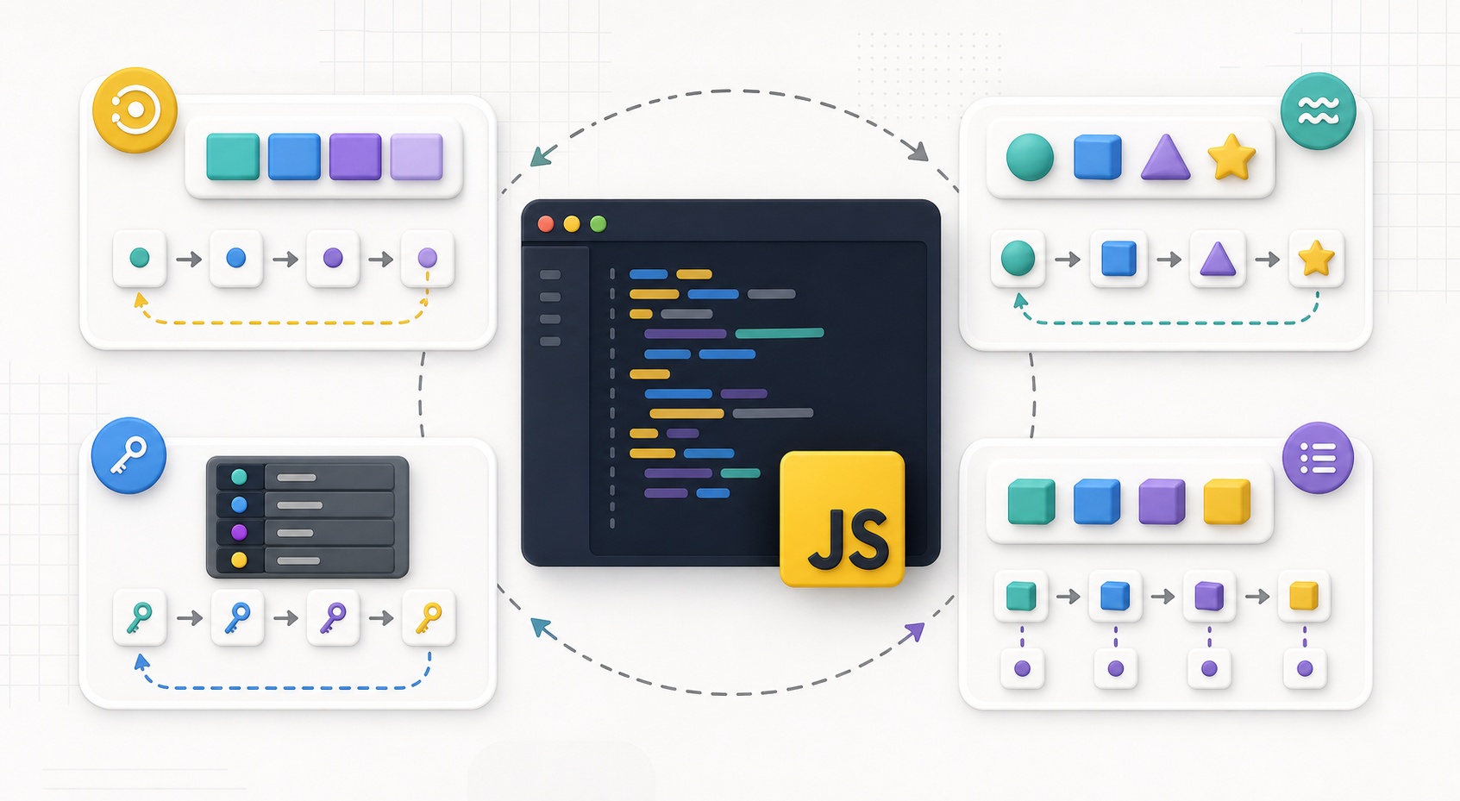The height and width of the screenshot is (801, 1460).
Task: Click the small teal cube tile
Action: click(x=1021, y=596)
